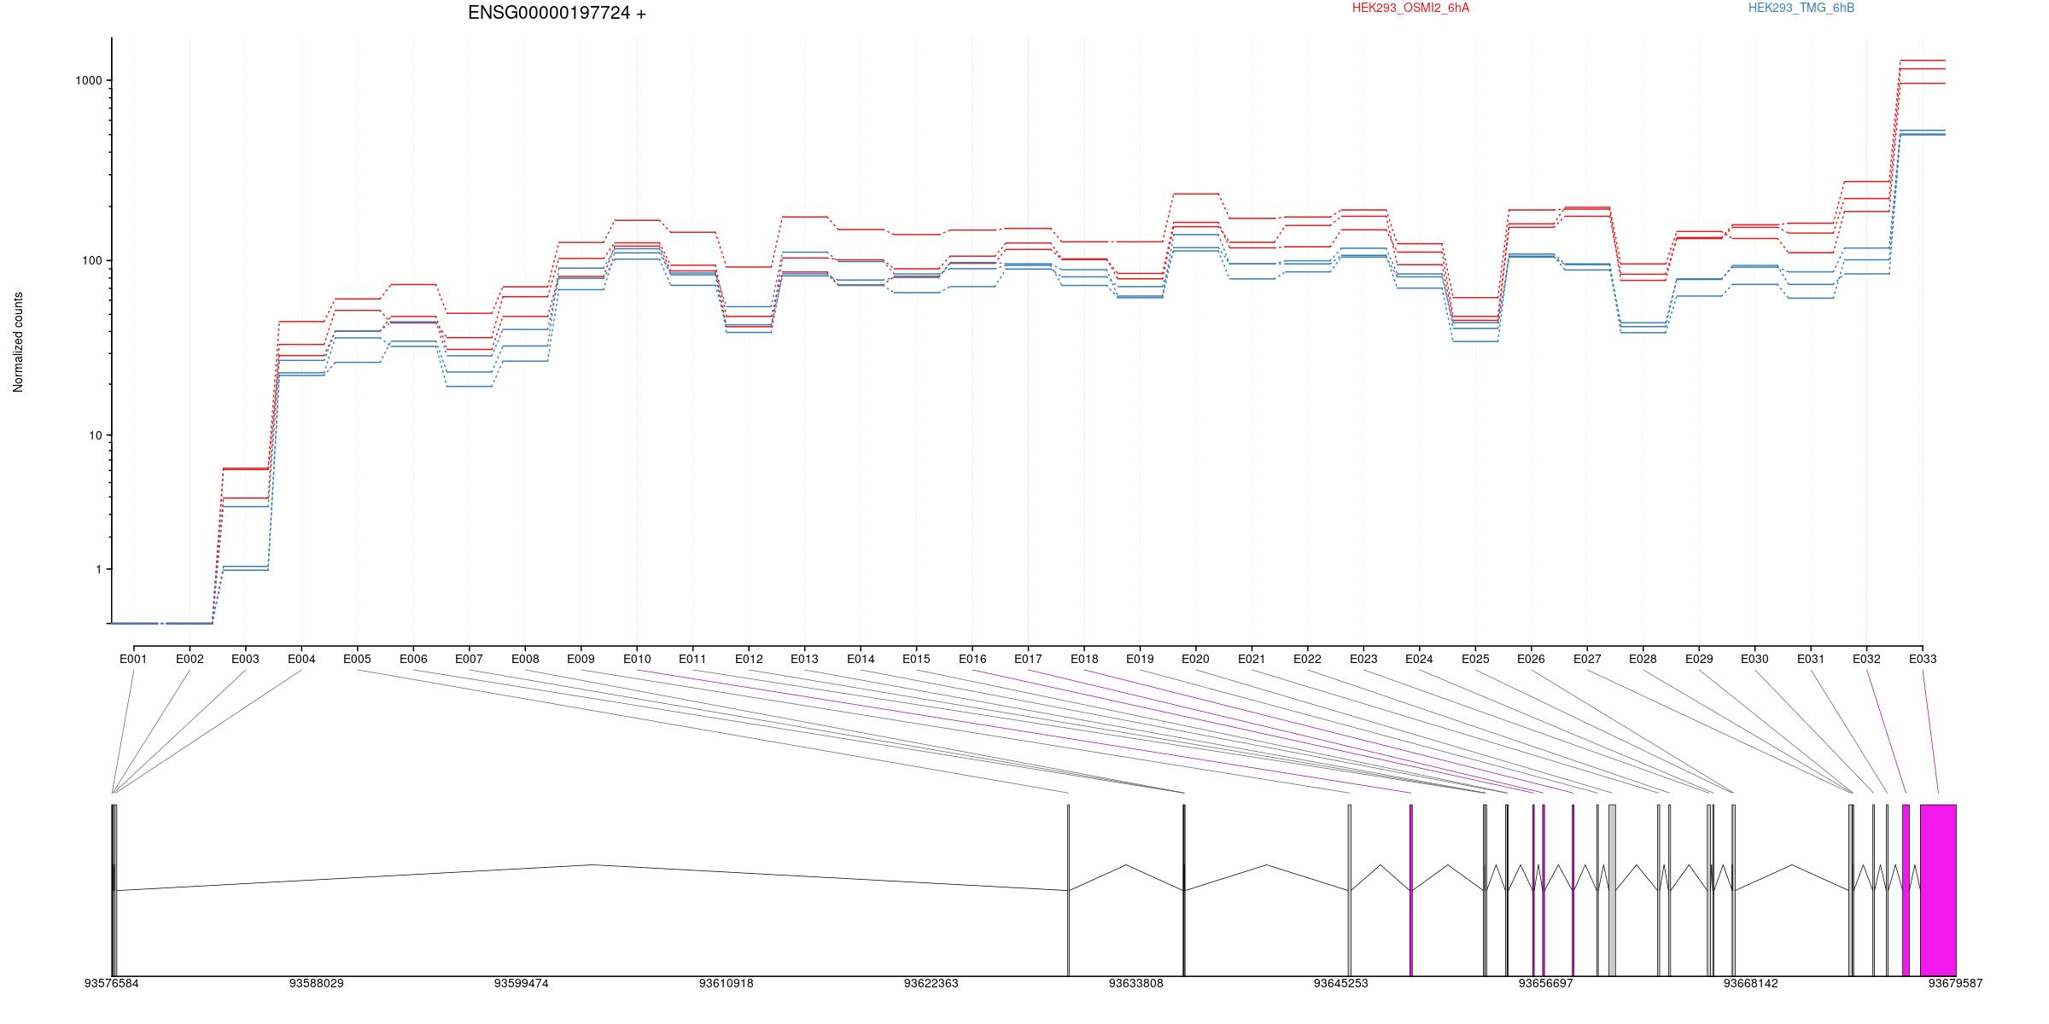2049x1024 pixels.
Task: Click the Normalized counts axis label
Action: coord(18,342)
